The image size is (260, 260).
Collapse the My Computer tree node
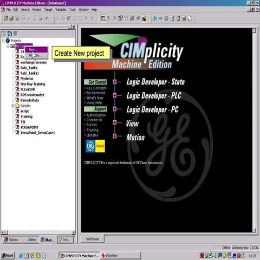[x=8, y=46]
